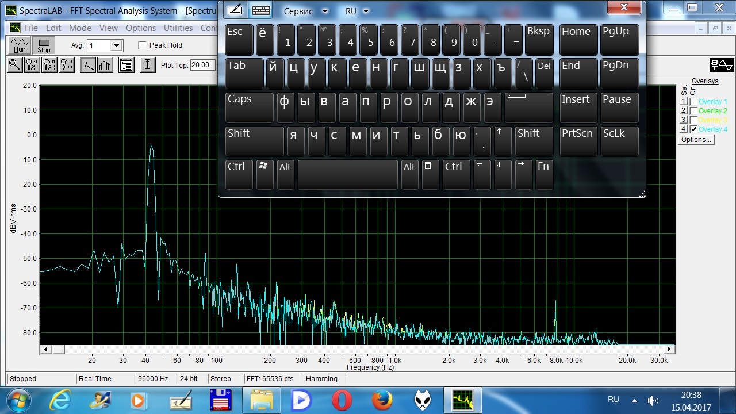
Task: Click the Set 4 overlay button
Action: [684, 129]
